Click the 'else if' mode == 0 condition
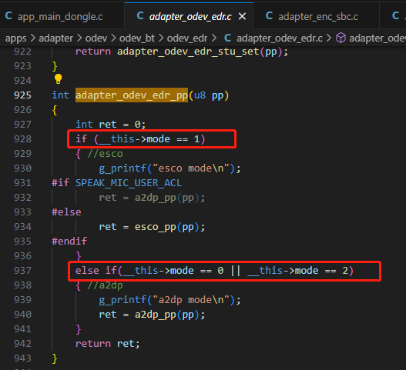 tap(214, 271)
